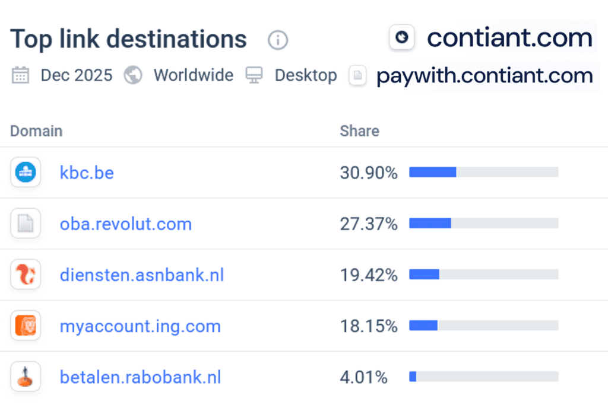
Task: Click the Rabobank favicon
Action: [x=26, y=376]
